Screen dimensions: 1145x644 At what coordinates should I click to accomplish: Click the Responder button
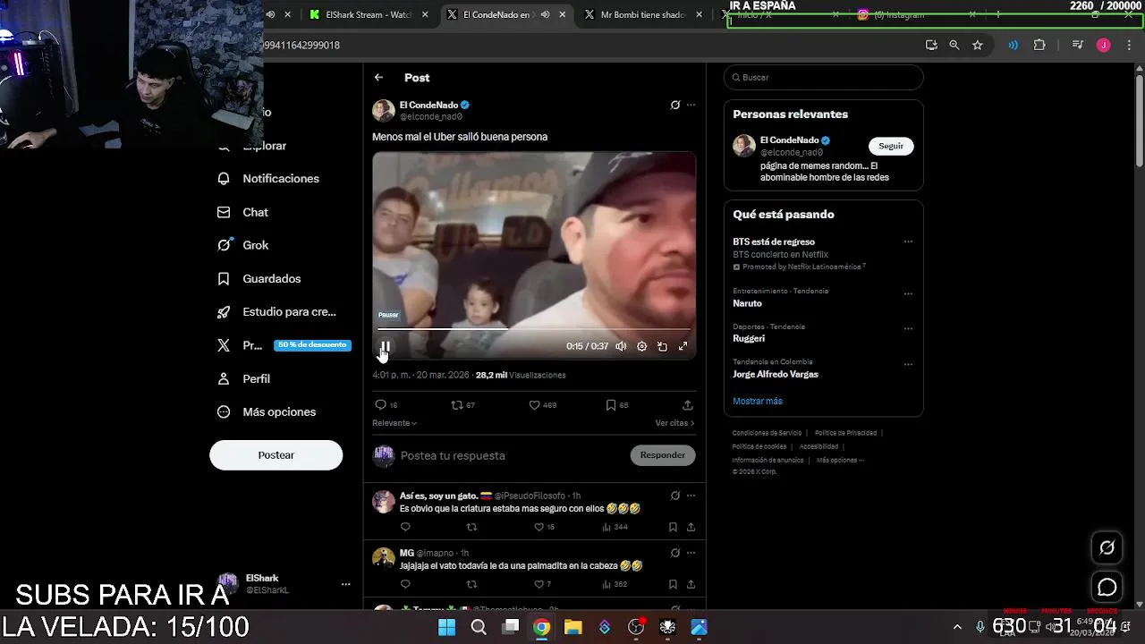click(663, 455)
